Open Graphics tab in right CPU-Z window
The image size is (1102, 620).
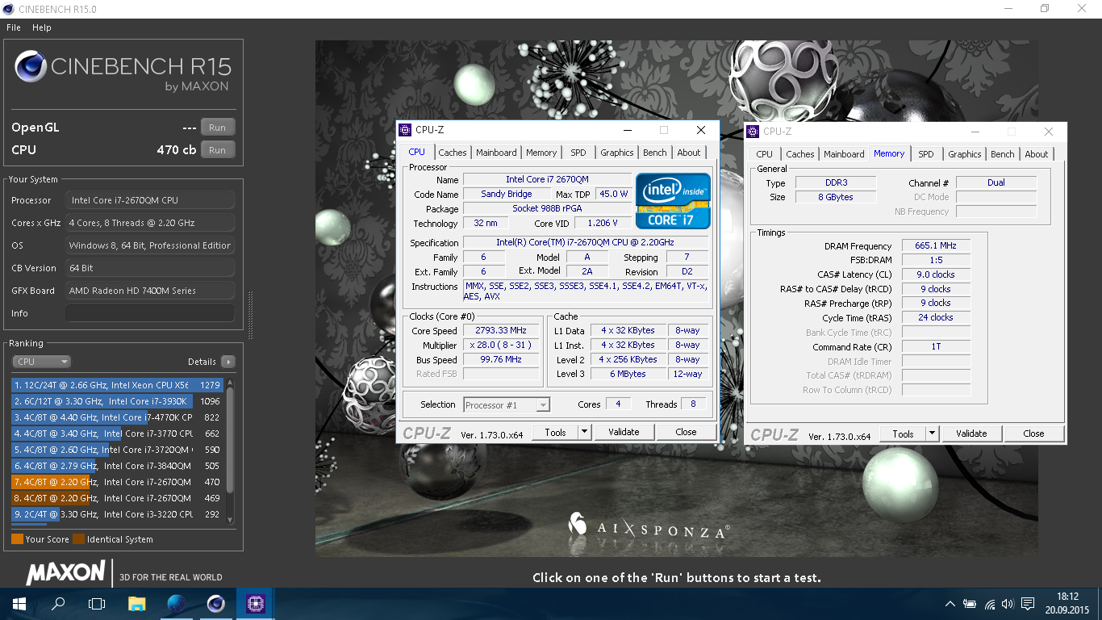[x=965, y=154]
